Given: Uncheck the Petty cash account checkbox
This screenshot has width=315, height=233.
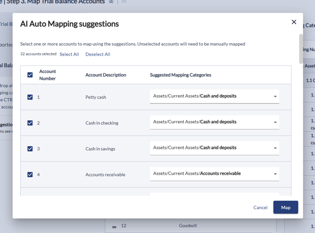Looking at the screenshot, I should (x=30, y=97).
